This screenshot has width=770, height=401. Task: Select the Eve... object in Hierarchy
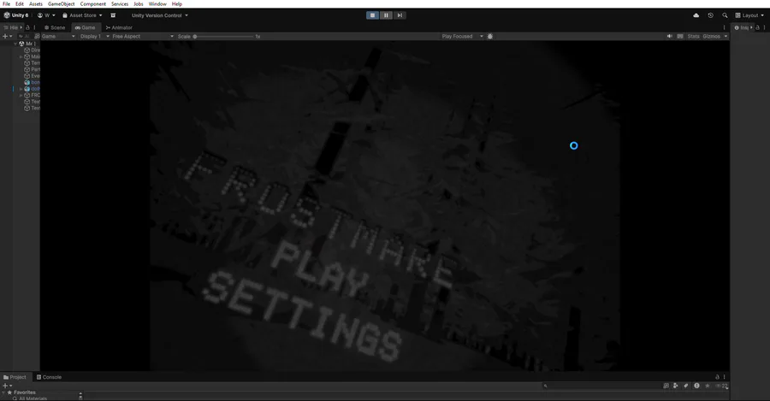[33, 75]
